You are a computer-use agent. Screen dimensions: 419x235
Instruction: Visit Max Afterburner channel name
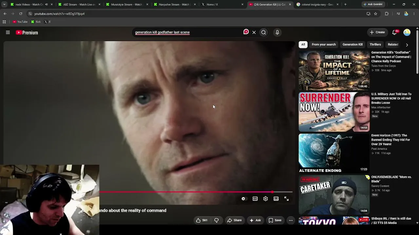click(x=381, y=107)
